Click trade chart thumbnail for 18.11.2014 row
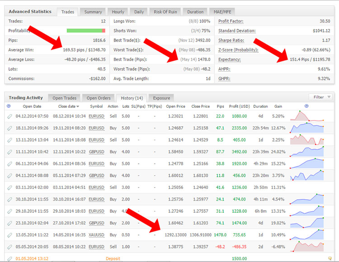This screenshot has height=262, width=339. 307,128
